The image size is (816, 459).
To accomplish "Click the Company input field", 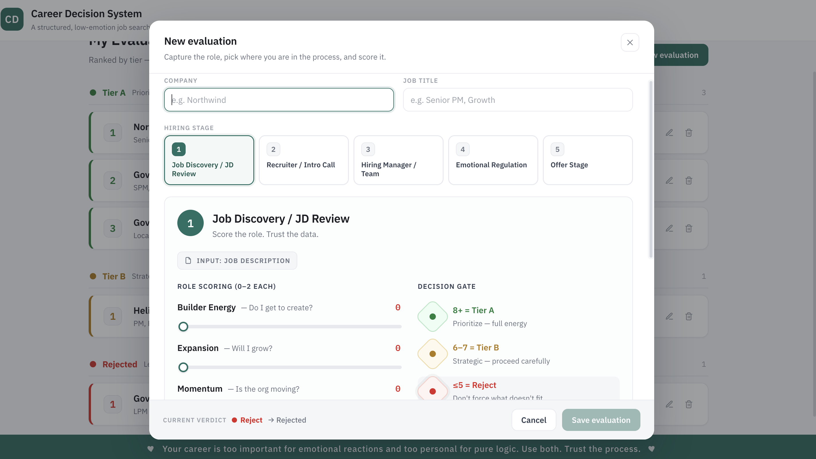I will tap(279, 100).
